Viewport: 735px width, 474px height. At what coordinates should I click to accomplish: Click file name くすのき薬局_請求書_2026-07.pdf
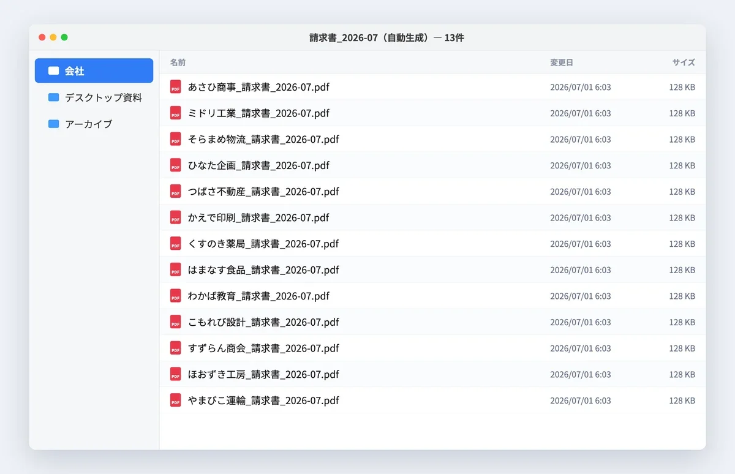click(263, 244)
